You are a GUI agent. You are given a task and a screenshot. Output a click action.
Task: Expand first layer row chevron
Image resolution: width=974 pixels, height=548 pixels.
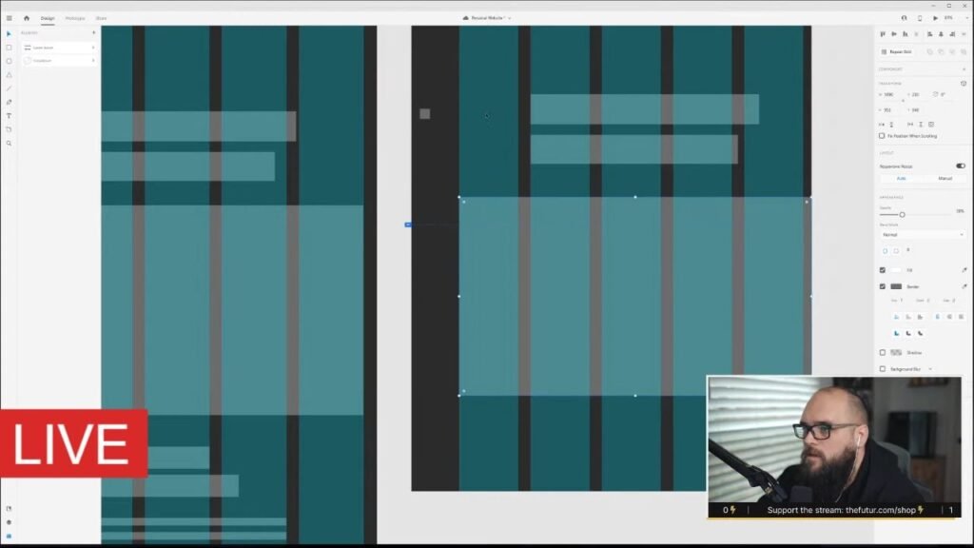click(x=93, y=48)
